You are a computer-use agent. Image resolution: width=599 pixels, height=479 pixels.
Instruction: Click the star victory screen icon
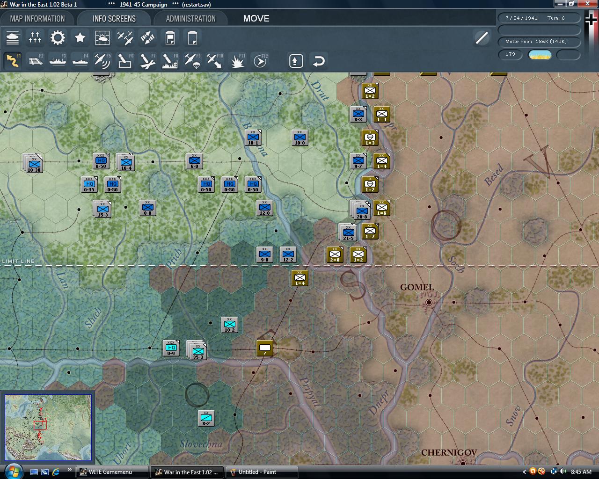click(80, 38)
